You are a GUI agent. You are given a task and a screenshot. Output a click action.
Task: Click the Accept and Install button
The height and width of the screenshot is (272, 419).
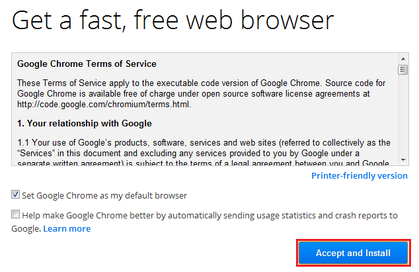pyautogui.click(x=354, y=253)
